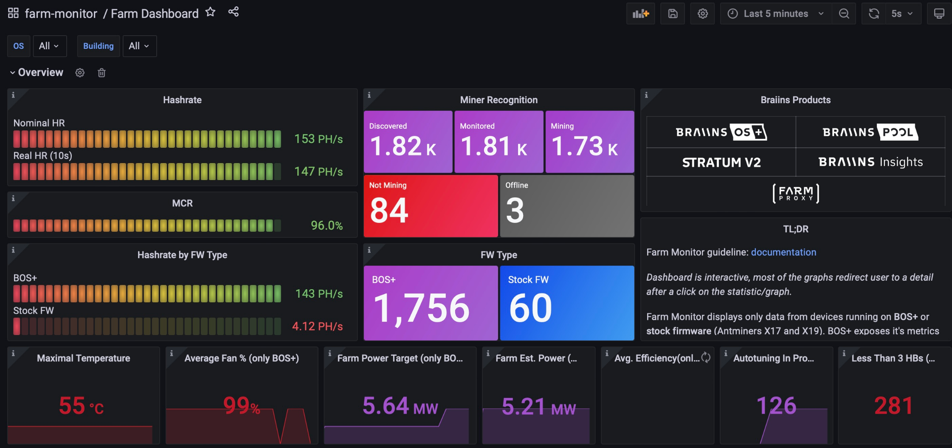This screenshot has width=952, height=448.
Task: Show info for Less Than 3 HBs panel
Action: tap(844, 353)
